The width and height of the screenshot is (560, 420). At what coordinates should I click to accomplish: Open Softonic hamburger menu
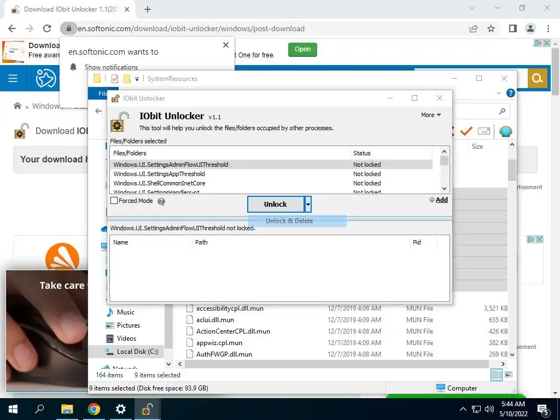tap(13, 78)
